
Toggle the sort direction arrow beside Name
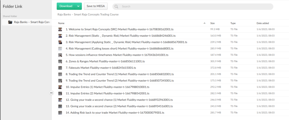tap(204, 23)
